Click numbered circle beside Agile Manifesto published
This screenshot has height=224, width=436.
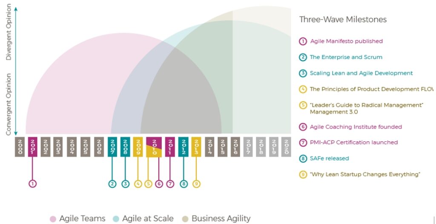point(303,41)
